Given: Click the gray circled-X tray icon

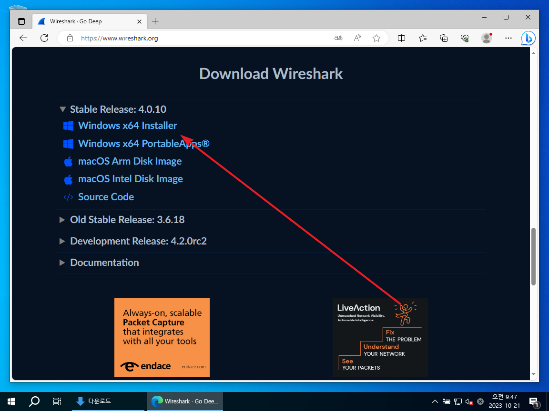Looking at the screenshot, I should click(x=480, y=401).
